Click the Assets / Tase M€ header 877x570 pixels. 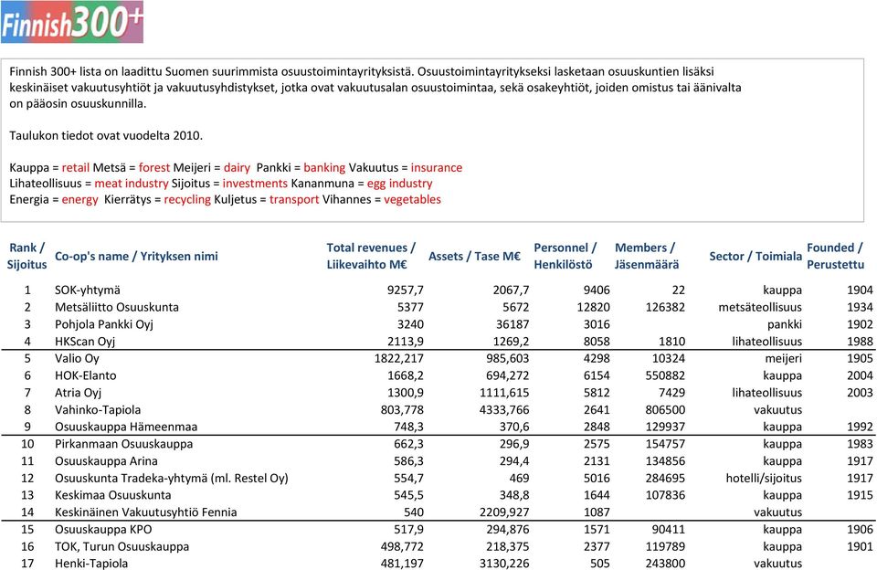tap(474, 256)
